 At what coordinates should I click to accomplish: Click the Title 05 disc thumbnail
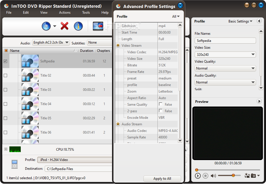pyautogui.click(x=30, y=118)
